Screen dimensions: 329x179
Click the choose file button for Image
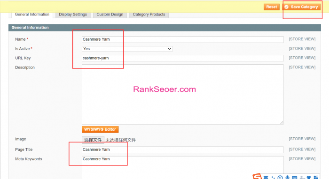[x=93, y=140]
